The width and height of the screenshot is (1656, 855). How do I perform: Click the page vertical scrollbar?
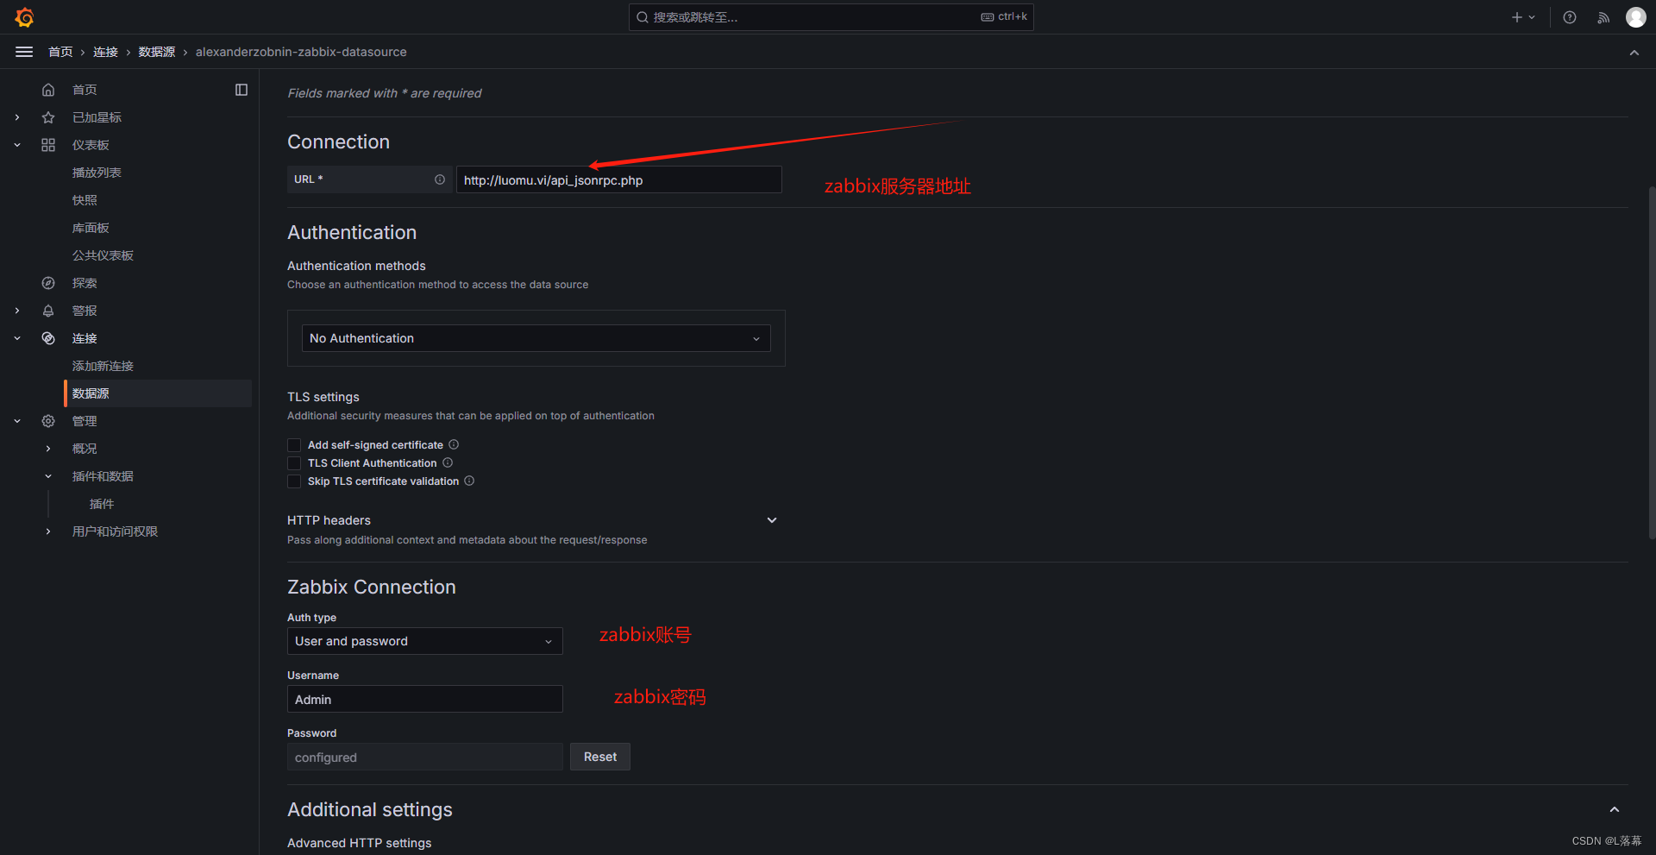click(x=1651, y=362)
